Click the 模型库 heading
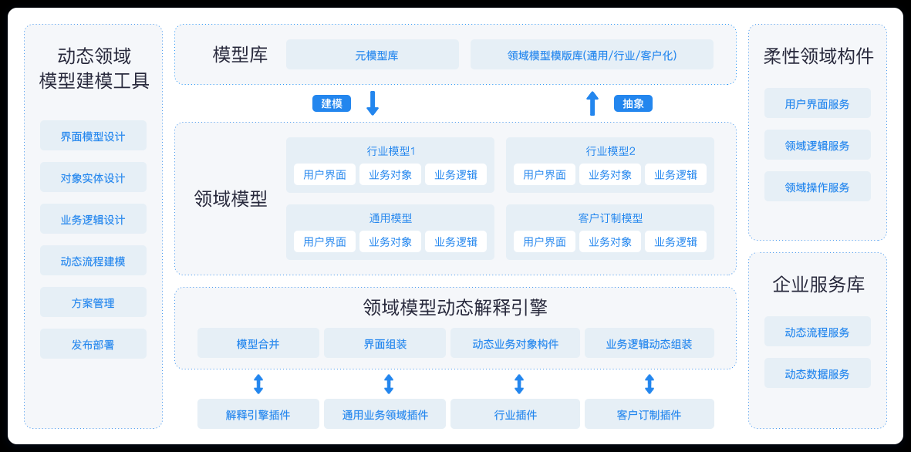Viewport: 911px width, 452px height. (240, 55)
